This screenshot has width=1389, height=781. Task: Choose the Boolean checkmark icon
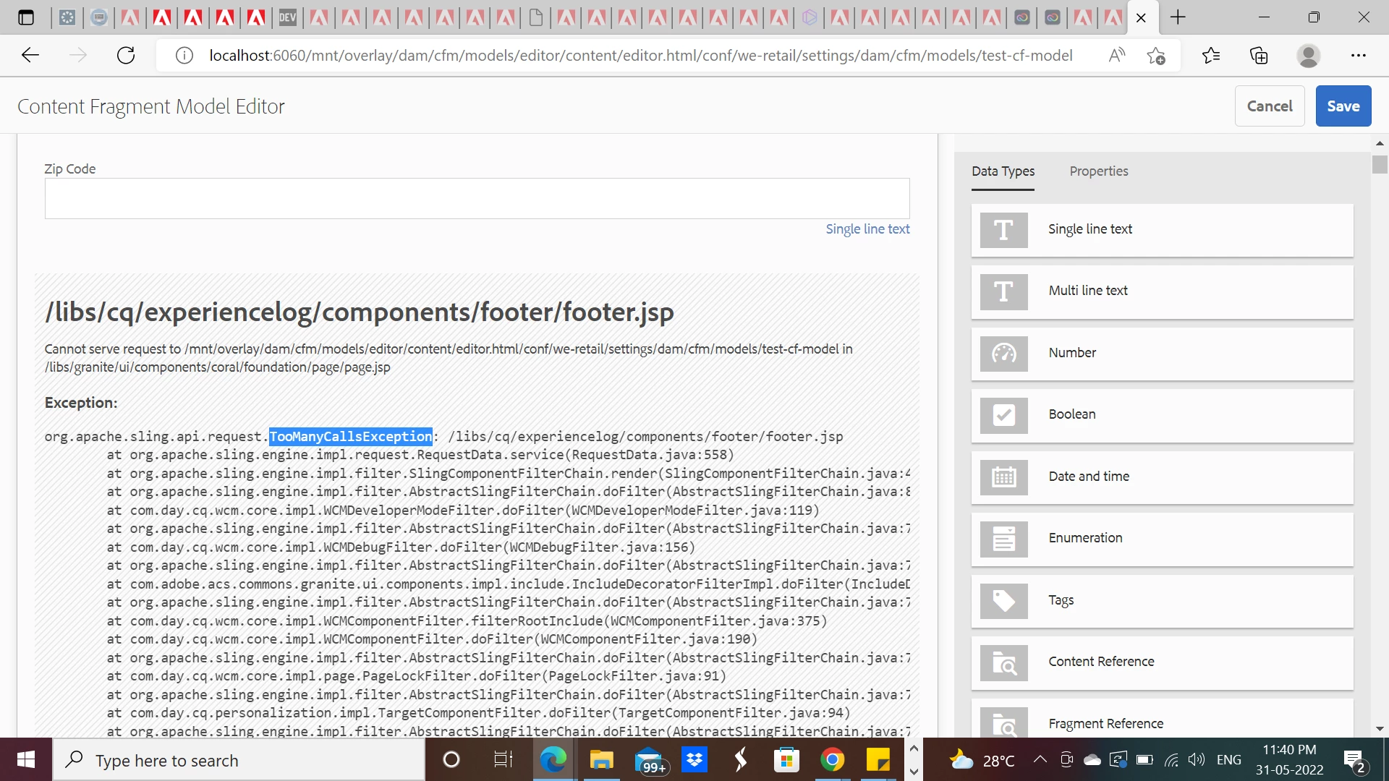1003,415
